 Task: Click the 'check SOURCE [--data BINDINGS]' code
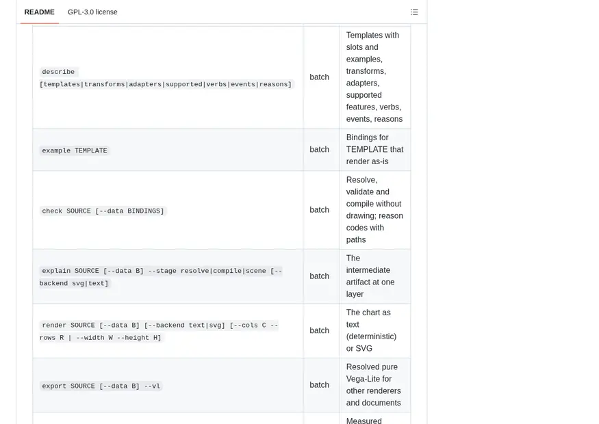103,211
